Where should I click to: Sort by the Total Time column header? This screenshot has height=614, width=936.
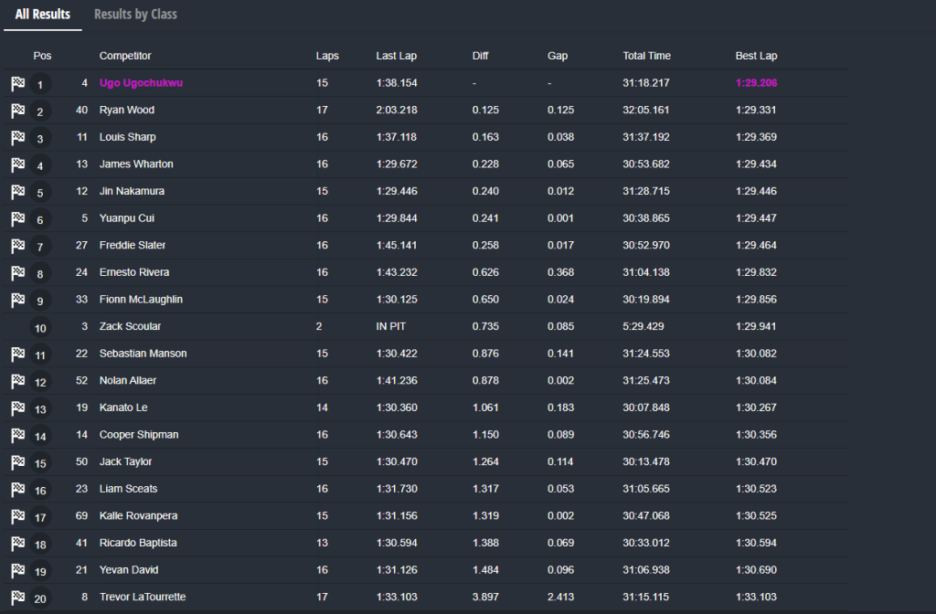click(x=646, y=56)
